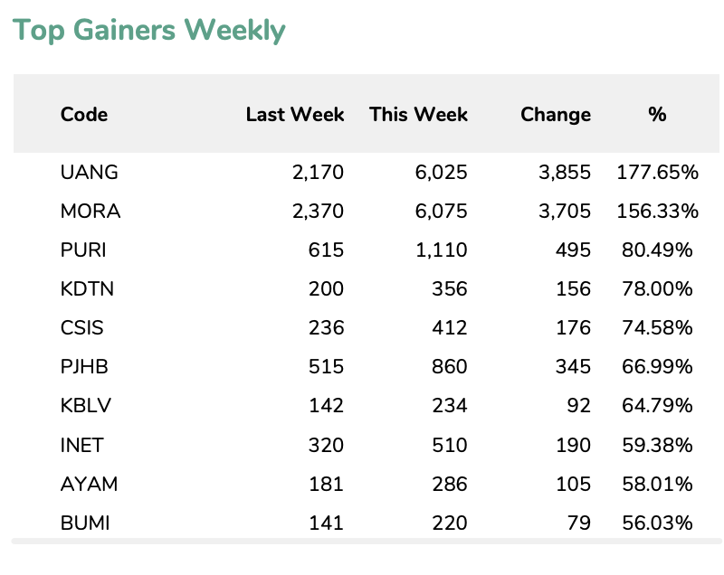Image resolution: width=724 pixels, height=575 pixels.
Task: Open the KBLV stock code
Action: 86,406
